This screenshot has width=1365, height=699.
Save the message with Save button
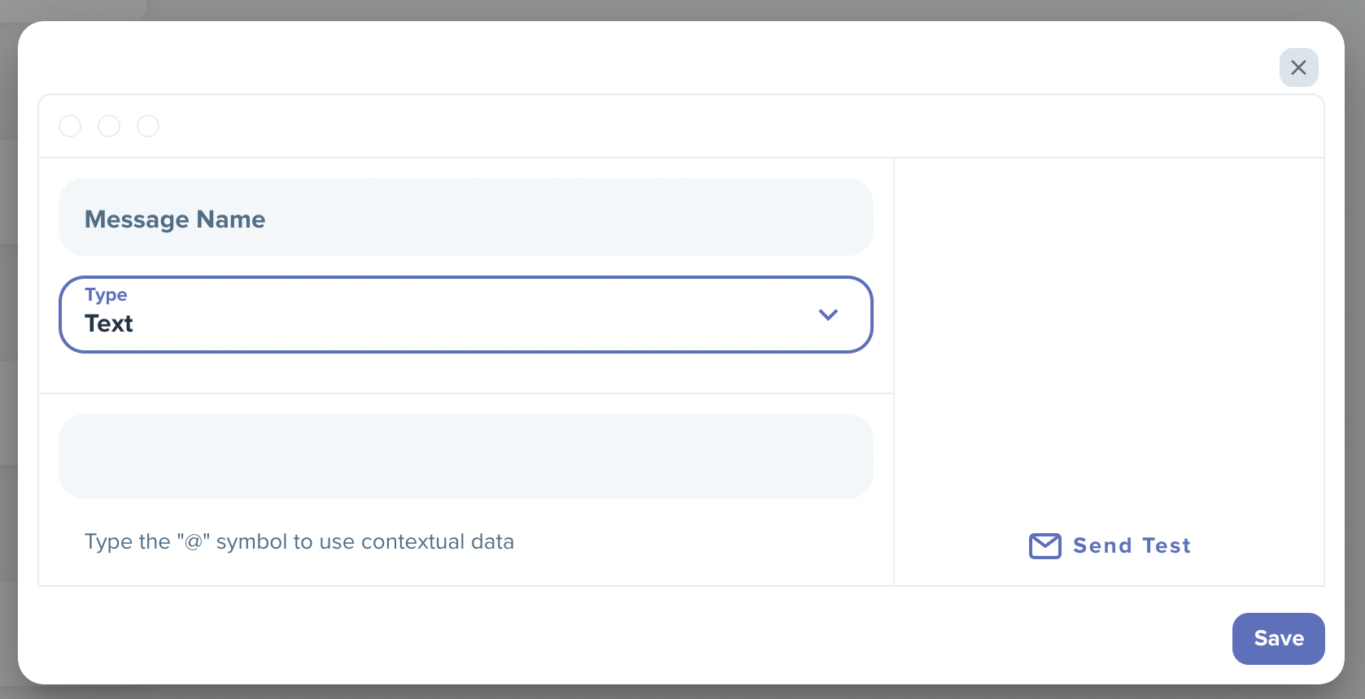pyautogui.click(x=1278, y=639)
